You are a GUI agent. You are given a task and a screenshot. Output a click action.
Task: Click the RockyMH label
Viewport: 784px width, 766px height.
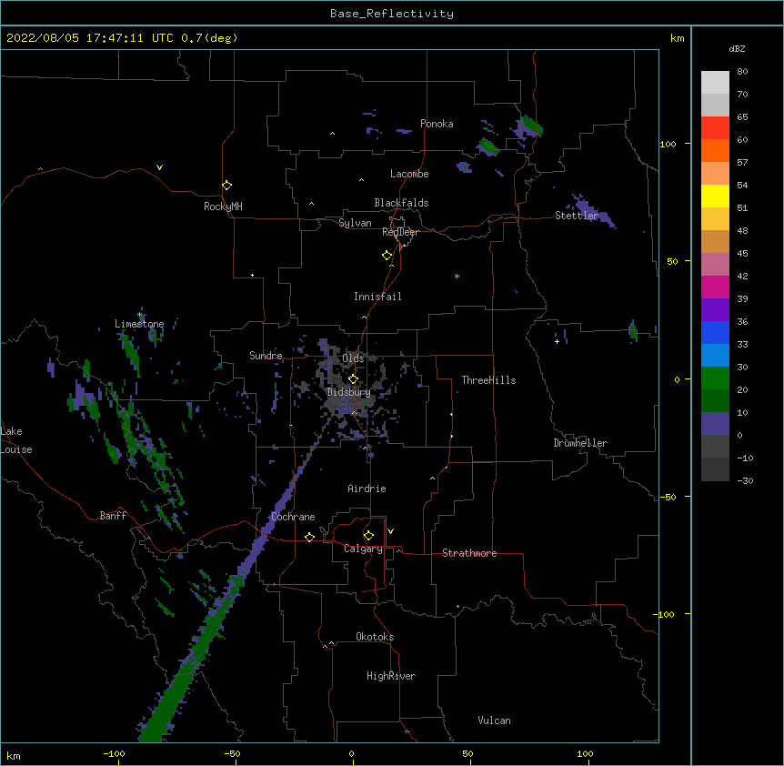click(223, 207)
